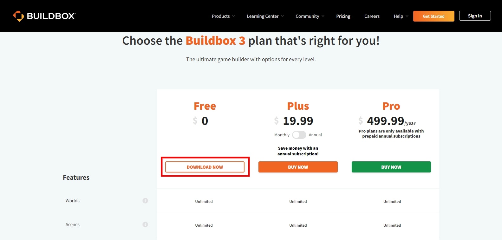The width and height of the screenshot is (502, 240).
Task: Click the Download Now button for Free plan
Action: click(205, 167)
